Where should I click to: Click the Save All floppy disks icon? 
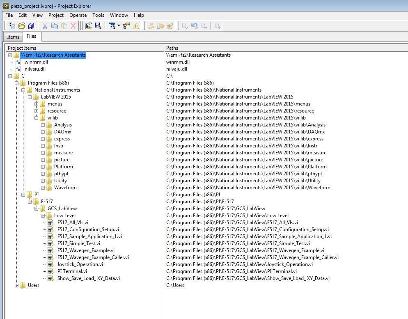pyautogui.click(x=31, y=26)
